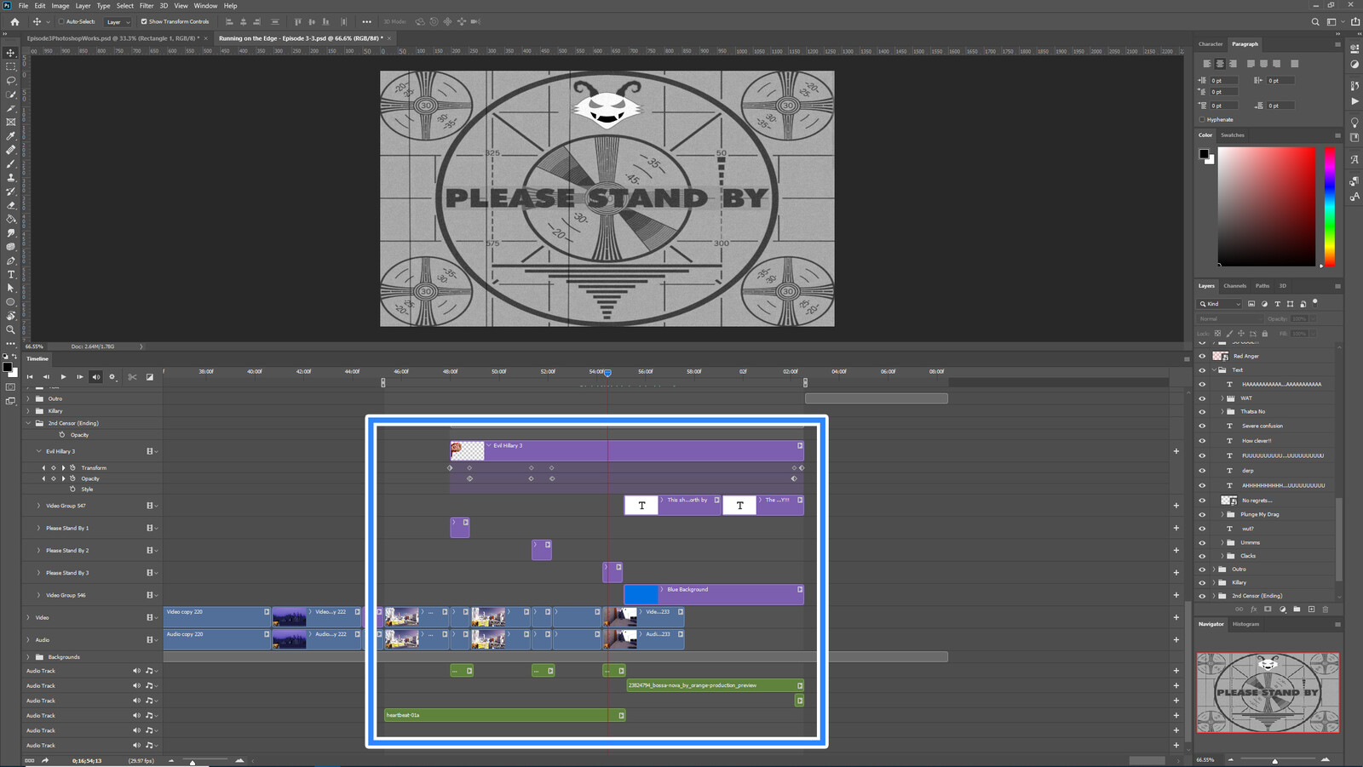Create a new layer via Layers footer
Viewport: 1363px width, 767px height.
click(1311, 609)
